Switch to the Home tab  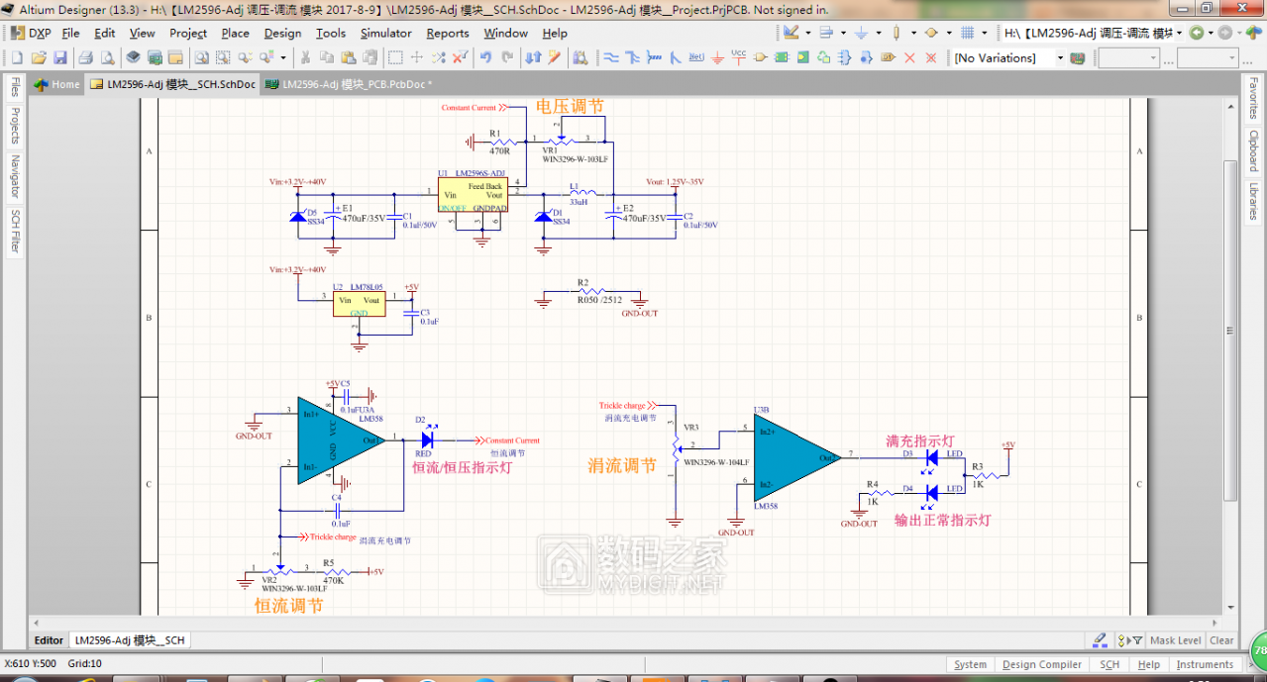[56, 84]
